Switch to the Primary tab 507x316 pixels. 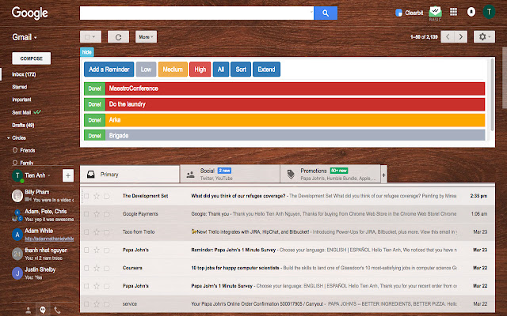click(x=130, y=175)
